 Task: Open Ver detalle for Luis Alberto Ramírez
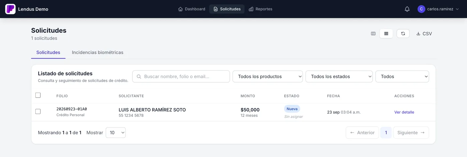404,112
